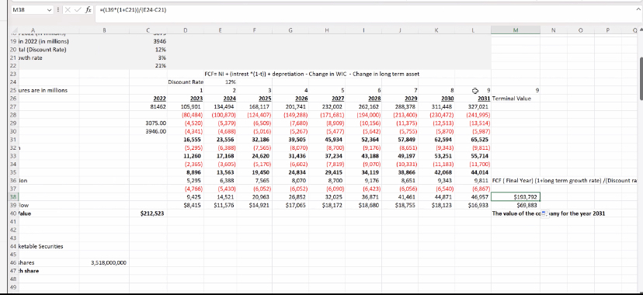Image resolution: width=643 pixels, height=295 pixels.
Task: Select the $212,523 value cell
Action: pos(148,213)
